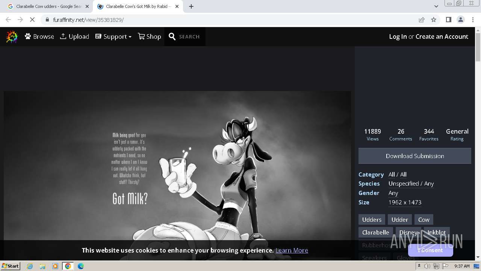This screenshot has width=481, height=271.
Task: Open Windows Media Player taskbar icon
Action: pyautogui.click(x=55, y=266)
